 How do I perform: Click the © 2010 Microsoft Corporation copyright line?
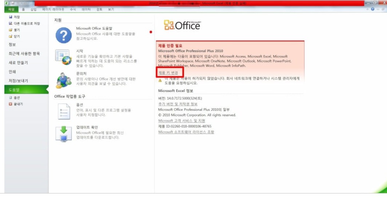click(197, 115)
